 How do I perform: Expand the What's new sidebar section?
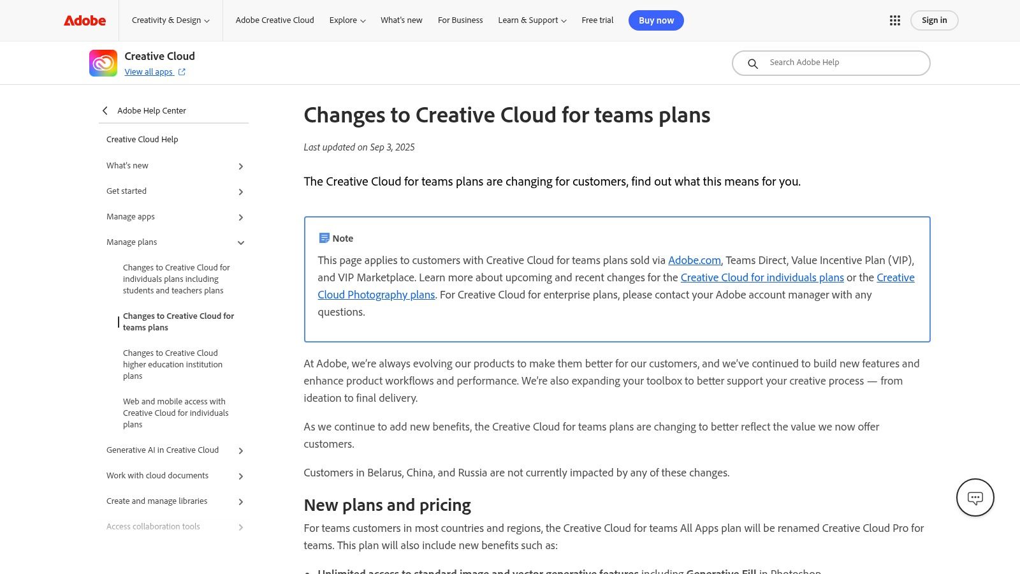click(240, 166)
